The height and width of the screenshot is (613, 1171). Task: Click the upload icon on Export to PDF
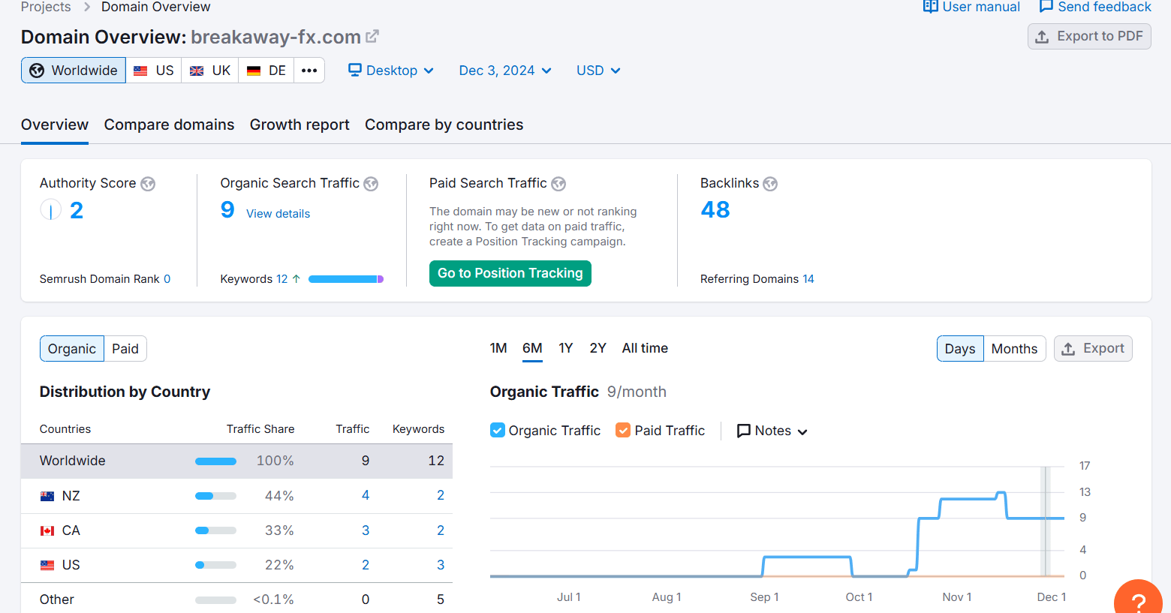pyautogui.click(x=1042, y=37)
